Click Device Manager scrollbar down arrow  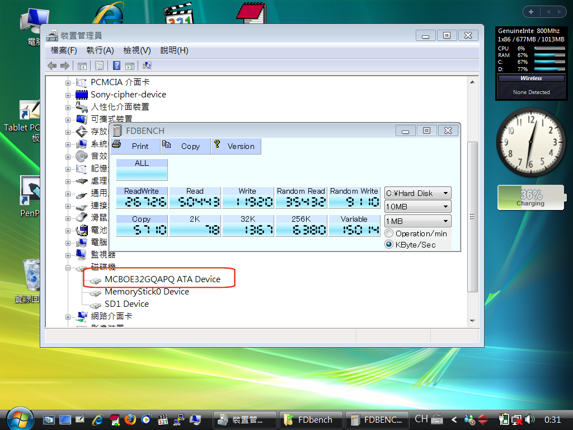coord(472,321)
